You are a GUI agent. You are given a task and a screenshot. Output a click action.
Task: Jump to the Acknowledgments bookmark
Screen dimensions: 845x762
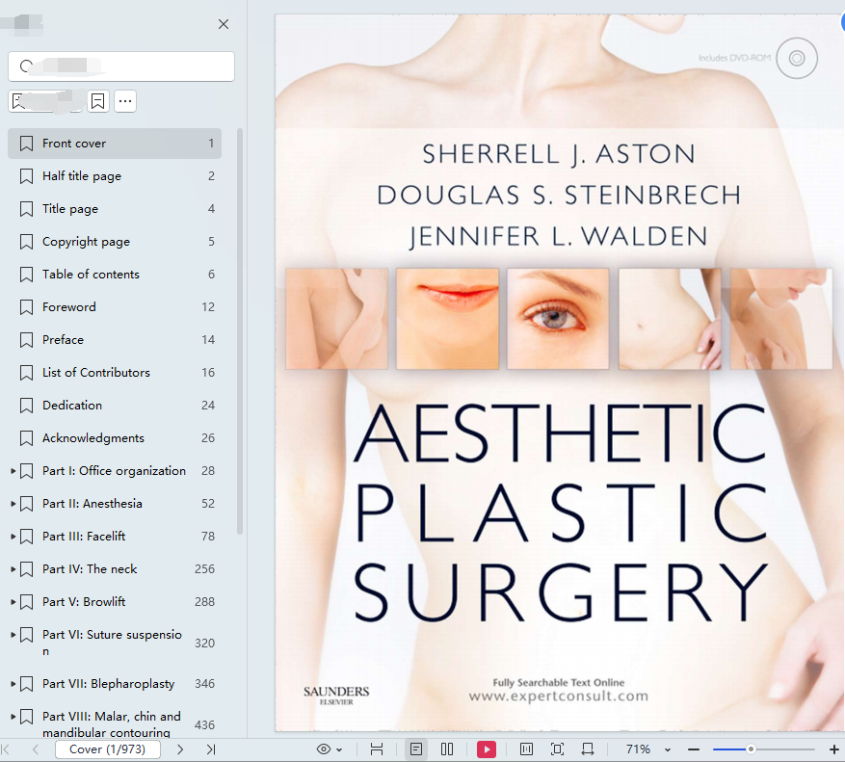[x=115, y=438]
